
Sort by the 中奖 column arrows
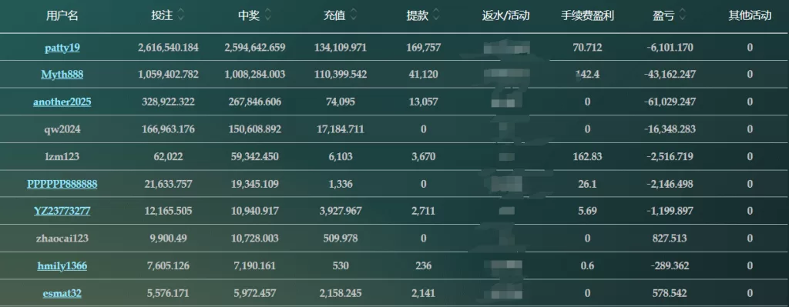pos(267,16)
